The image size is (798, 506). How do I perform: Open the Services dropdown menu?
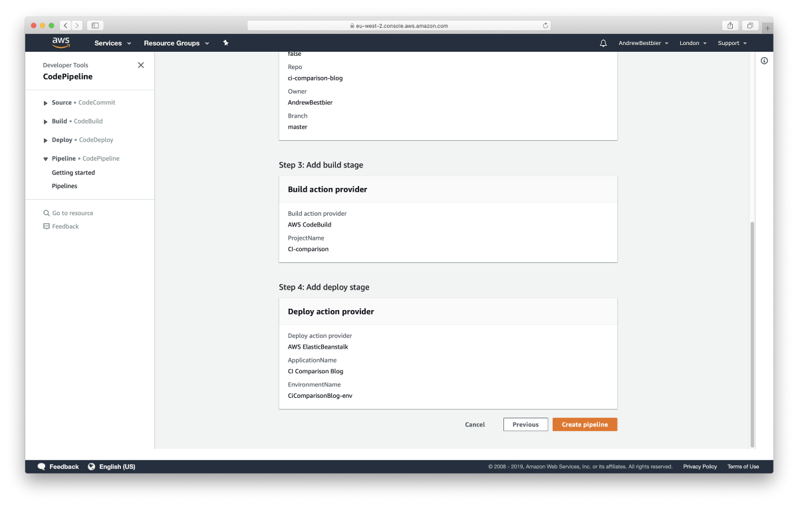pyautogui.click(x=112, y=43)
